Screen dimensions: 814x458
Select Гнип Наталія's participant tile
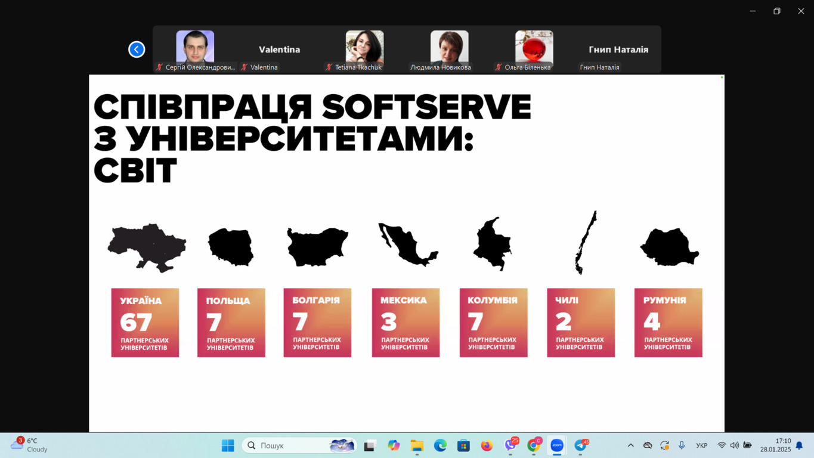(618, 49)
